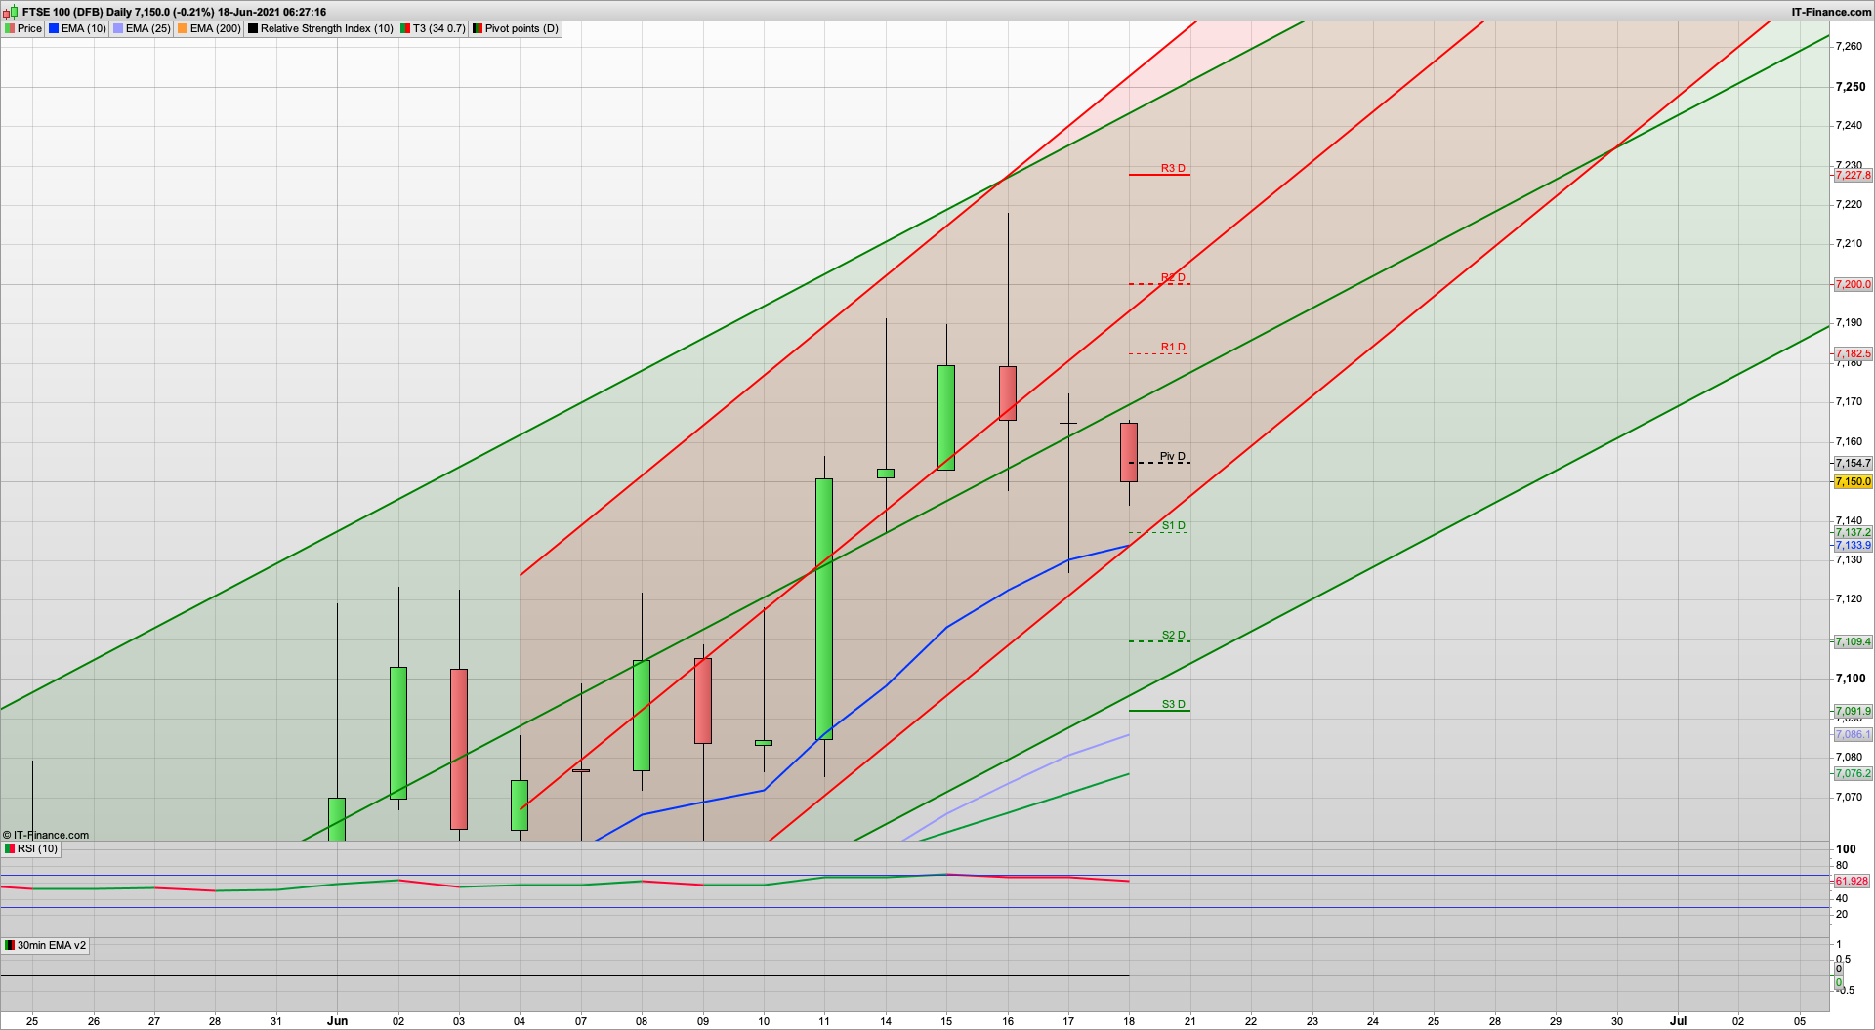Click the Relative Strength Index (10) black legend icon
This screenshot has height=1030, width=1875.
252,28
